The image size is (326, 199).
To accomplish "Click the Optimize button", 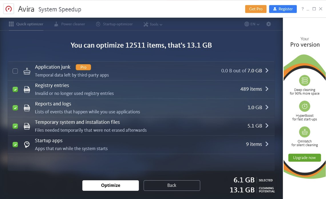I will (x=110, y=185).
